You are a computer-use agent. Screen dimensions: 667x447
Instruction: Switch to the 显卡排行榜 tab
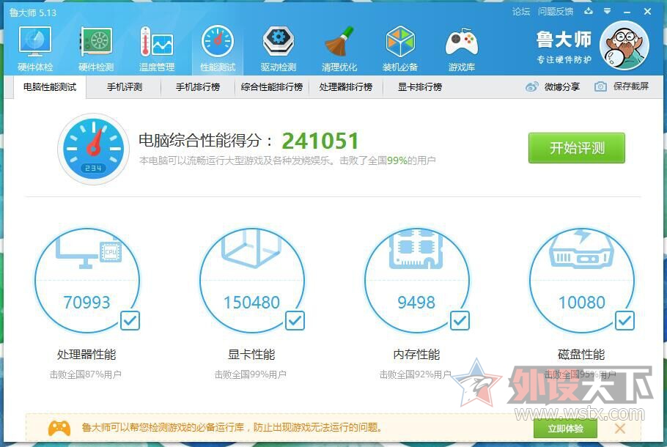point(420,87)
